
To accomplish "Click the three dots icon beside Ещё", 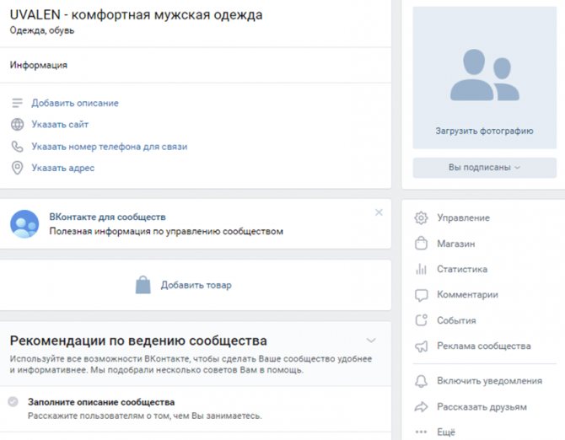I will 421,432.
